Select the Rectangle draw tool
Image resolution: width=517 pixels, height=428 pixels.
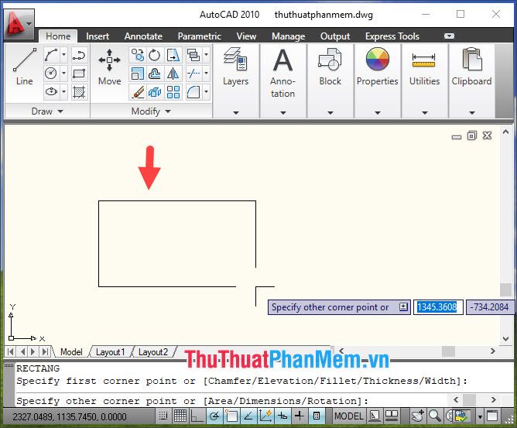point(79,73)
